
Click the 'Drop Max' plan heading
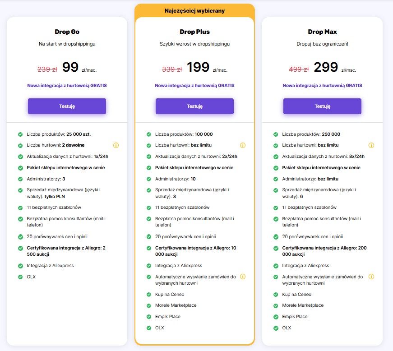click(x=322, y=32)
